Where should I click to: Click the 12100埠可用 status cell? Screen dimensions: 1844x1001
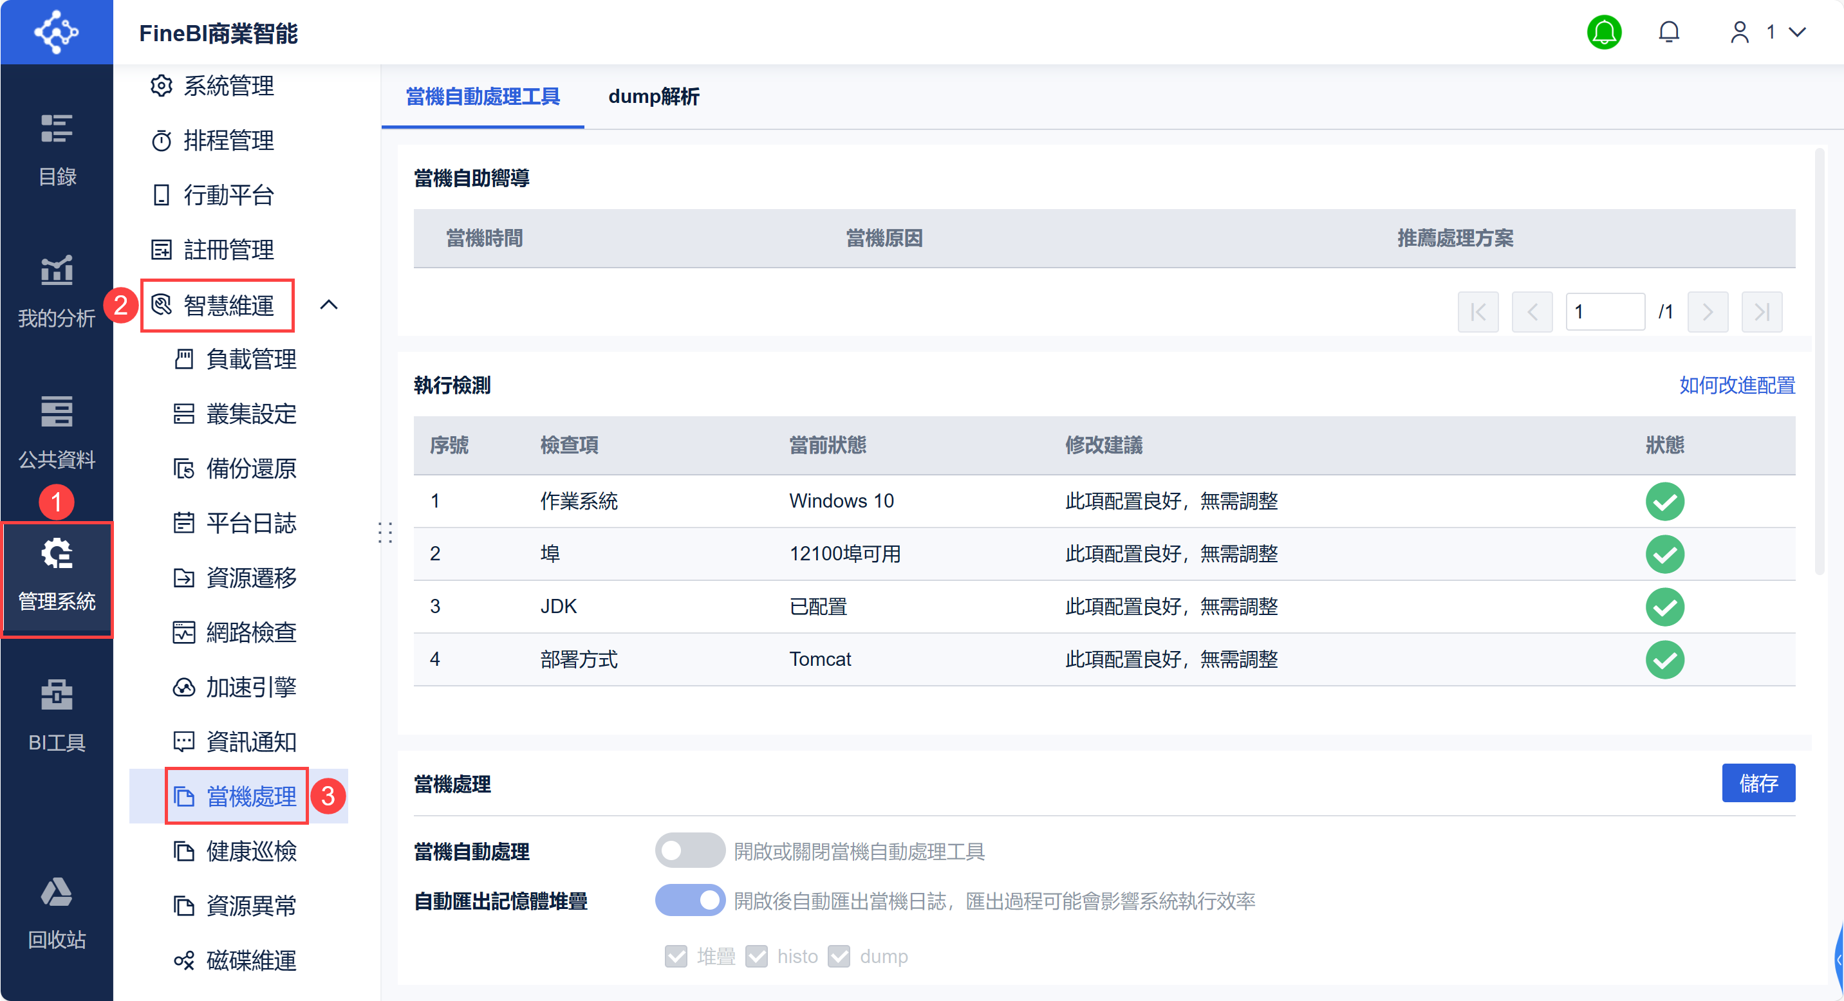(x=844, y=553)
